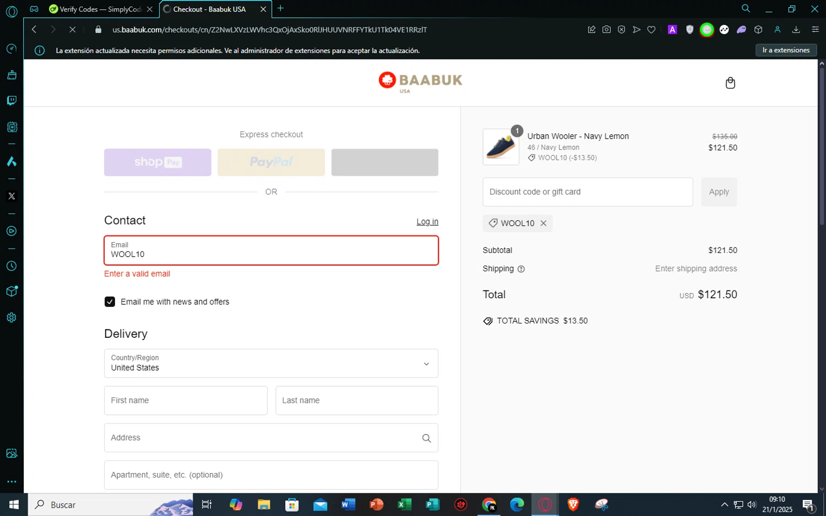Open Brave browser from taskbar
Viewport: 826px width, 516px height.
[x=573, y=504]
